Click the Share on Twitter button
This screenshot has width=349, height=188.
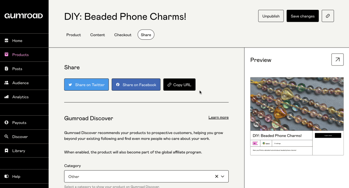tap(86, 84)
